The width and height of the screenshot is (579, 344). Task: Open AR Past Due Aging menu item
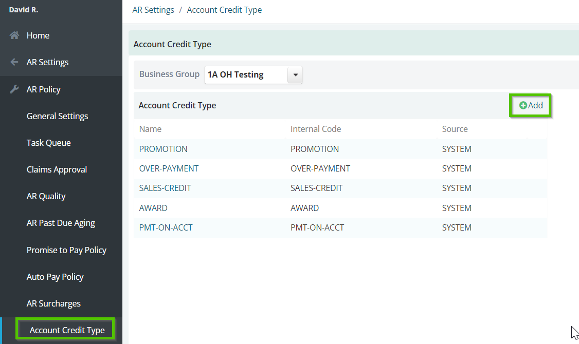pos(61,223)
